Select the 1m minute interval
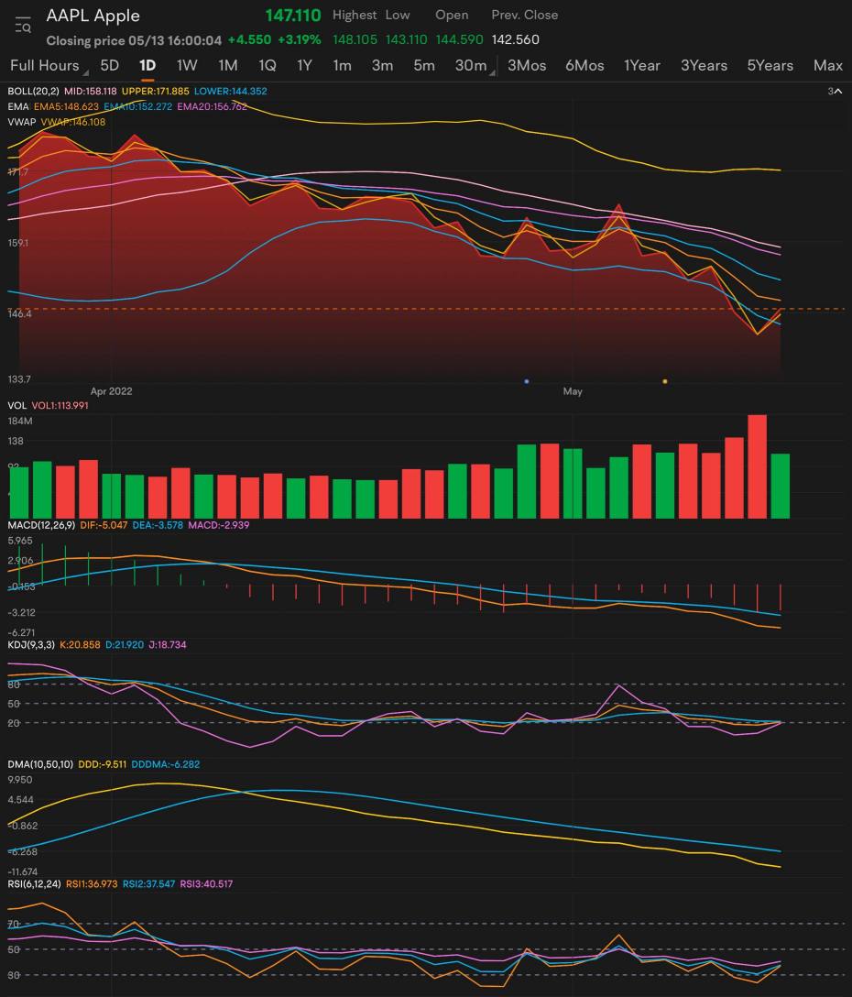The height and width of the screenshot is (997, 852). pos(342,65)
